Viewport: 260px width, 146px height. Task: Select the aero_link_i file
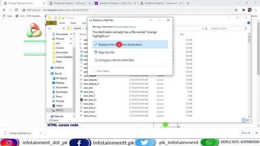click(89, 92)
